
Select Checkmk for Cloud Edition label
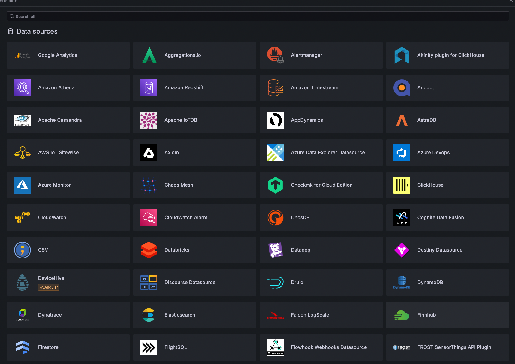[x=322, y=185]
